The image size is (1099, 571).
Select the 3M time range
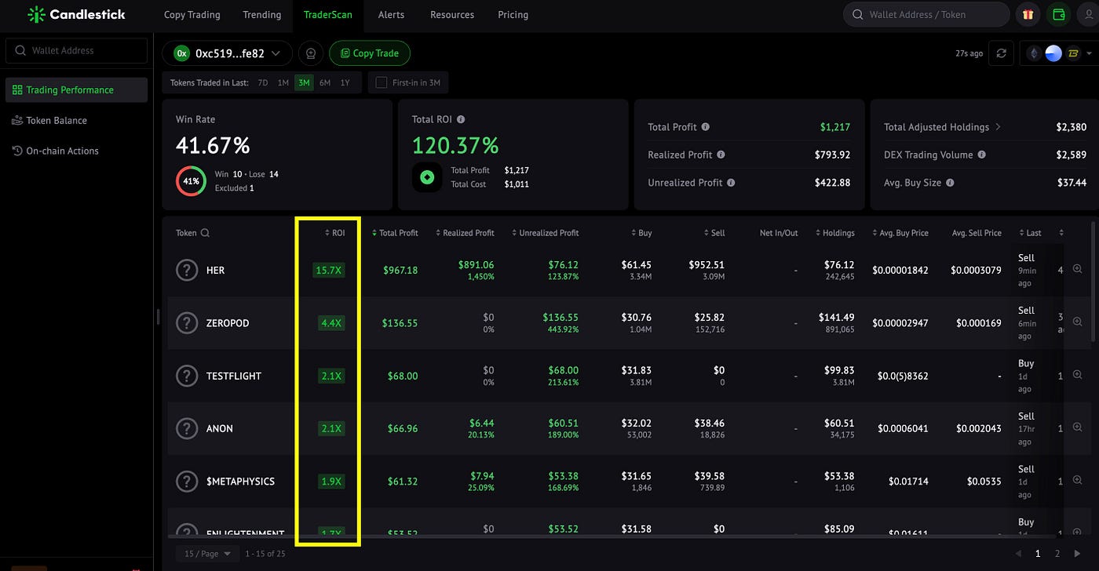tap(304, 82)
